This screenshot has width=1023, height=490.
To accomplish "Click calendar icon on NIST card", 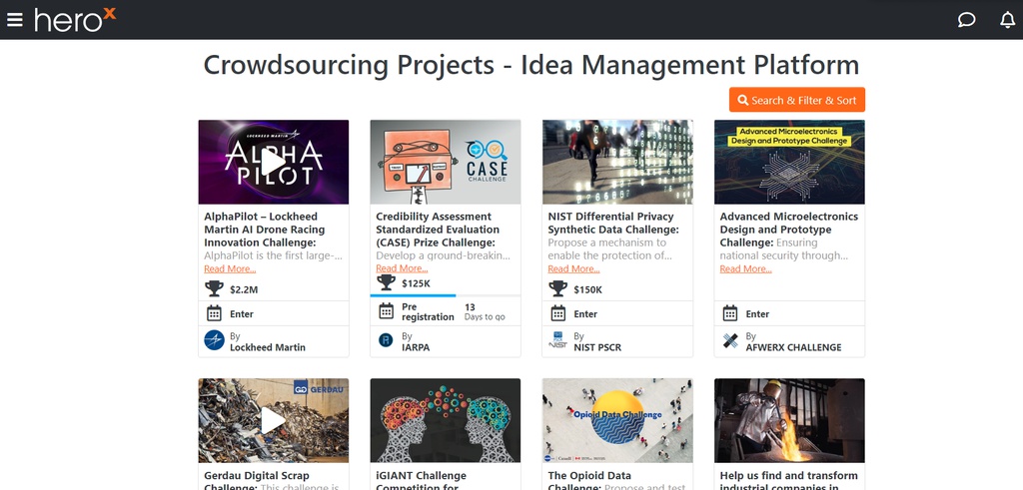I will (557, 313).
